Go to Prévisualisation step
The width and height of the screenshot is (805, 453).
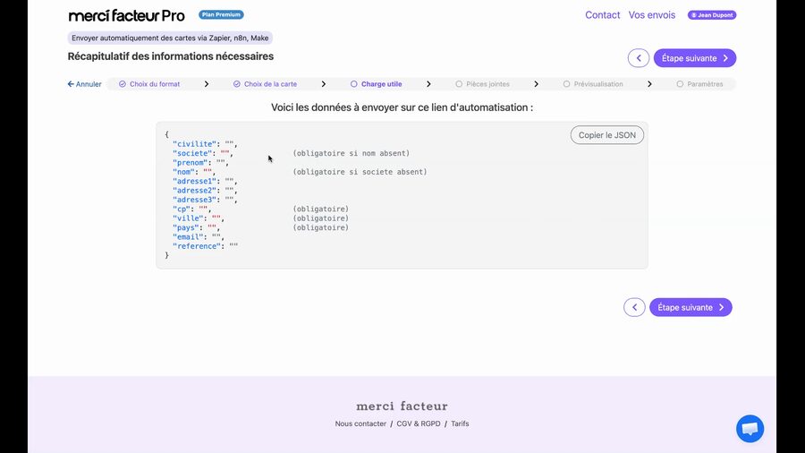(x=593, y=84)
